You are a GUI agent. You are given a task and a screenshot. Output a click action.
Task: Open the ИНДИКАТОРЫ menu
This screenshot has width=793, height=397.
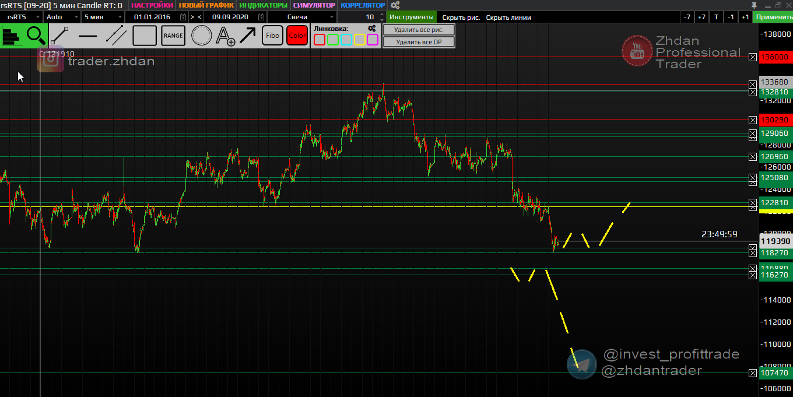point(264,5)
